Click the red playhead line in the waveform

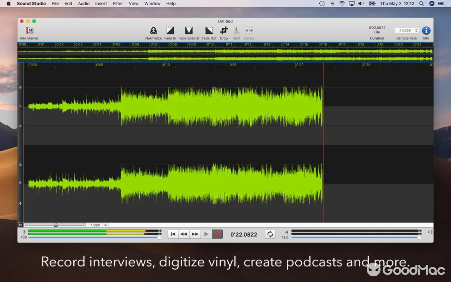[323, 141]
